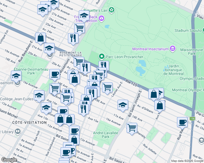Viewport: 204px width, 163px height.
Task: Click the shopping bag marker left of André-Lavallée Park
Action: (74, 140)
